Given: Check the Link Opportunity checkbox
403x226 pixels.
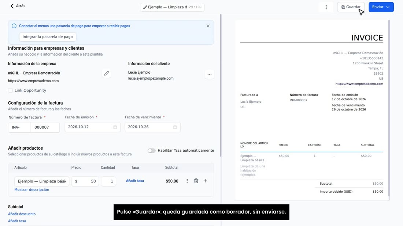Looking at the screenshot, I should coord(10,90).
